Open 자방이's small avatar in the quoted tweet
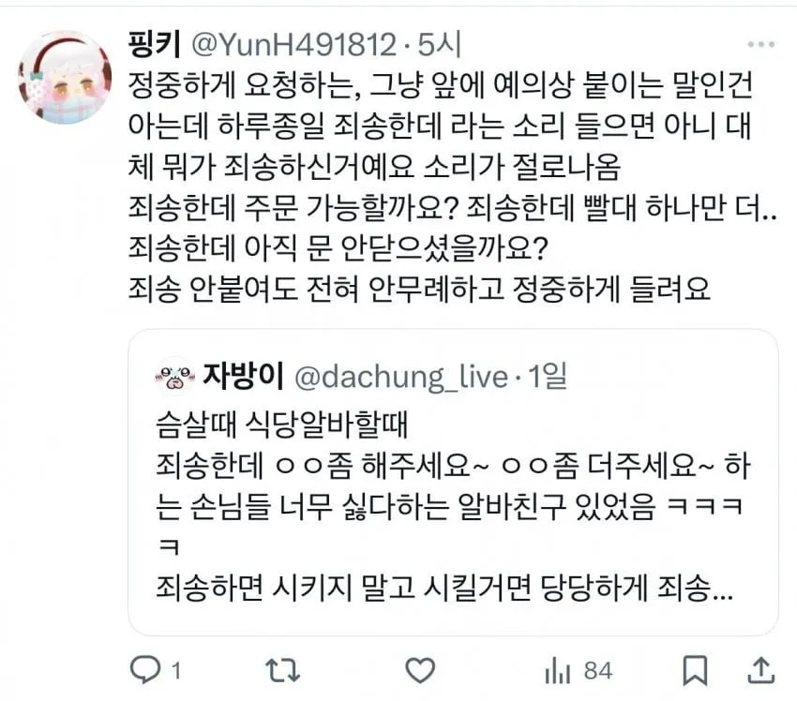Viewport: 797px width, 701px height. tap(174, 377)
